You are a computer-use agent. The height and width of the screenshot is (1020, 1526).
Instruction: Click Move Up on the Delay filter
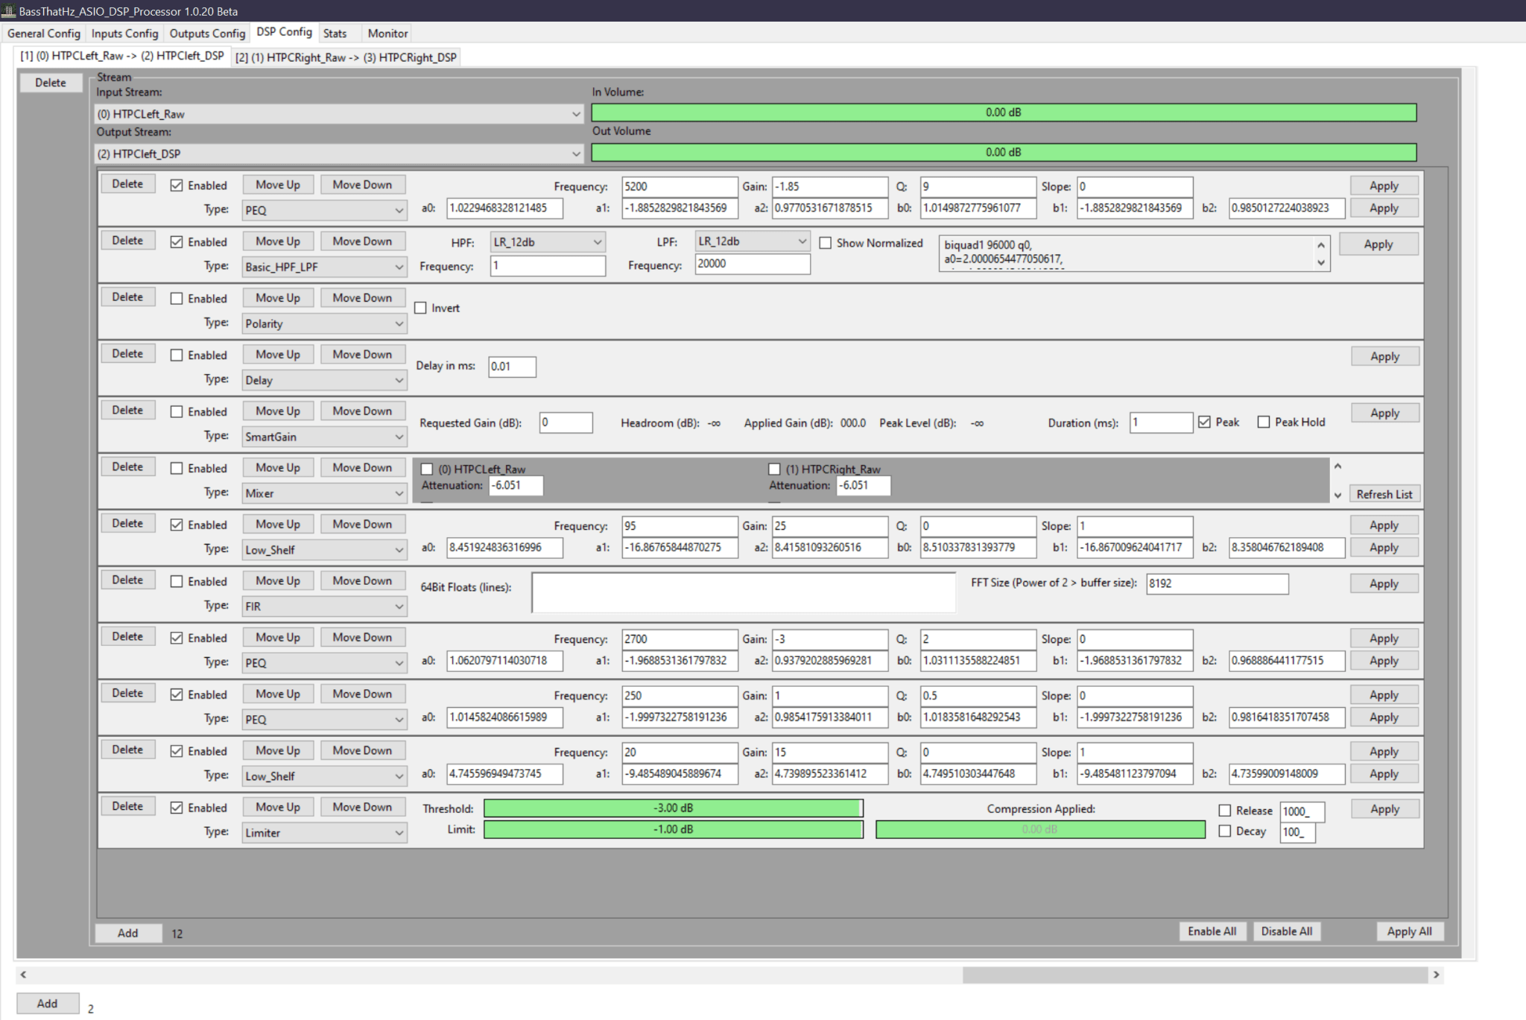278,355
